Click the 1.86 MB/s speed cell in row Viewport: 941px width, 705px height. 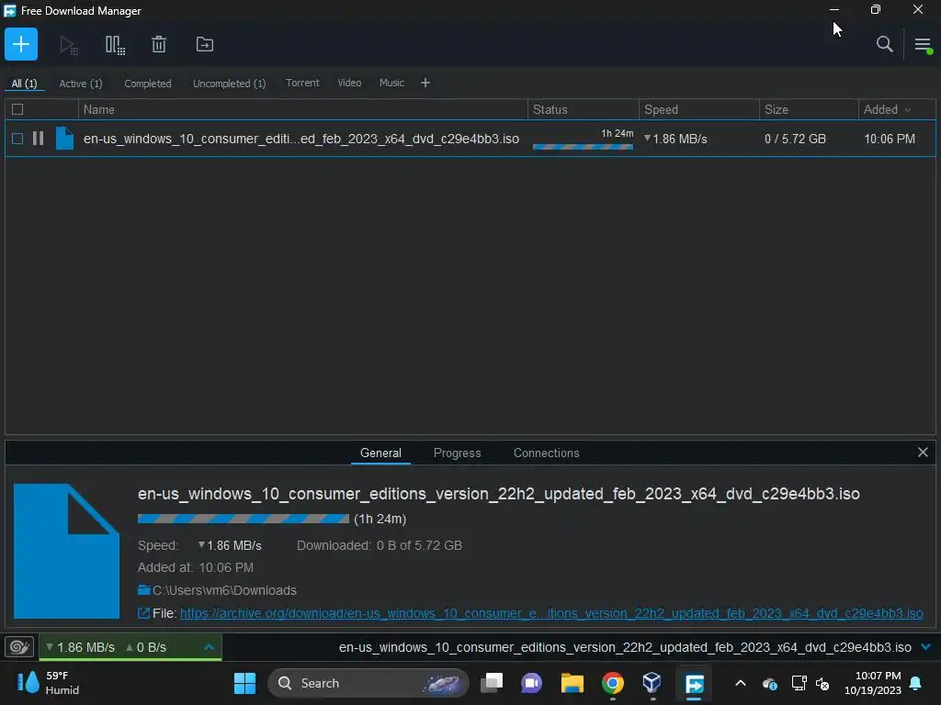(675, 140)
